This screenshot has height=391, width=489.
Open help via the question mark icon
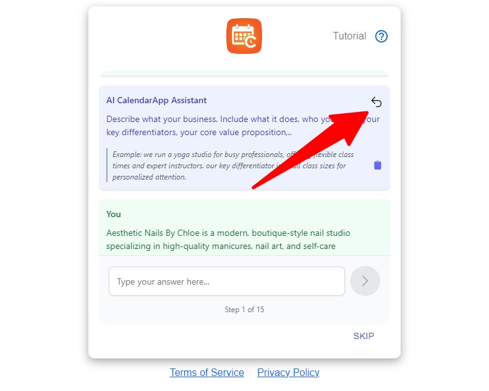(x=381, y=36)
